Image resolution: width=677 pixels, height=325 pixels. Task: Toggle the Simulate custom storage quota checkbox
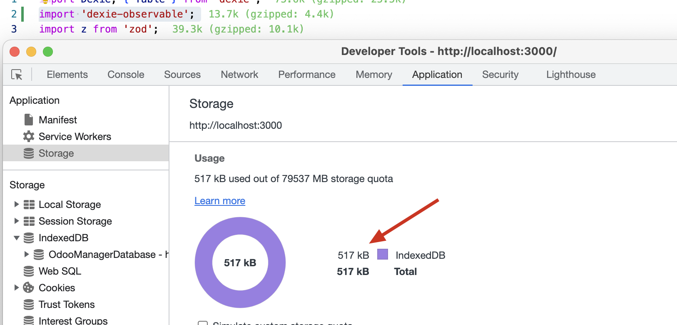pyautogui.click(x=203, y=323)
